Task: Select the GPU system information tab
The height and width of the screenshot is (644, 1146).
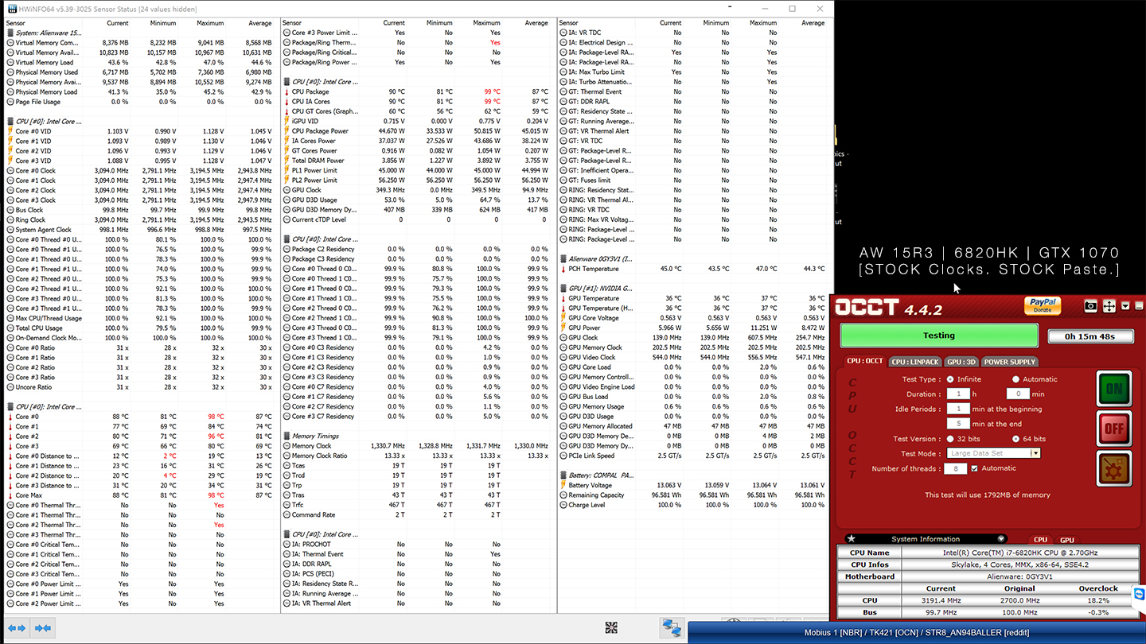Action: pos(1066,540)
